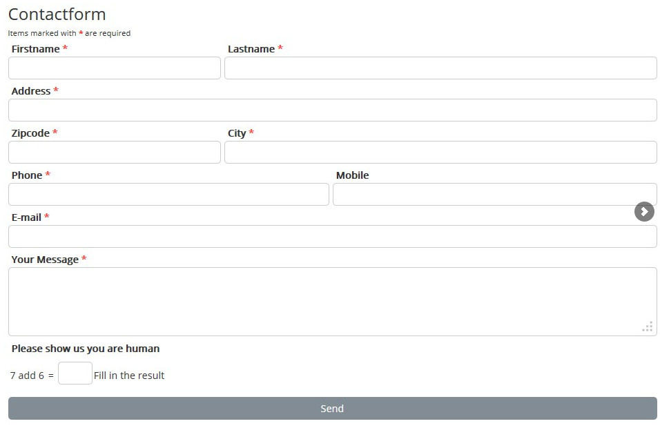Click inside the Phone field
Screen dimensions: 660x428
coord(168,195)
